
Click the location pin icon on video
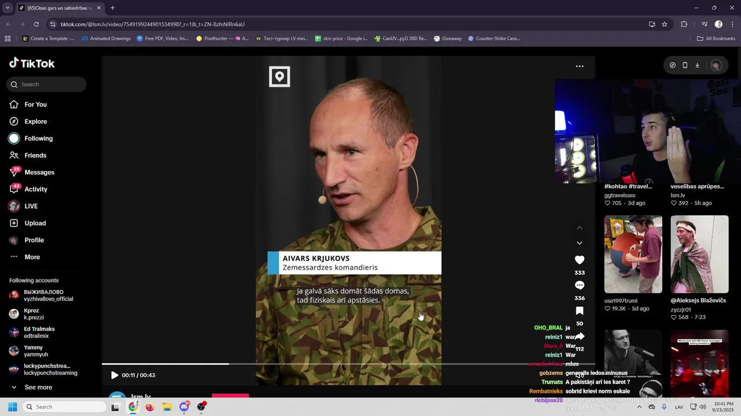tap(280, 77)
